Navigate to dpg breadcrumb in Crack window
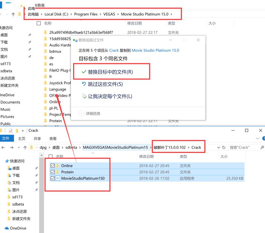The width and height of the screenshot is (265, 233). (43, 147)
